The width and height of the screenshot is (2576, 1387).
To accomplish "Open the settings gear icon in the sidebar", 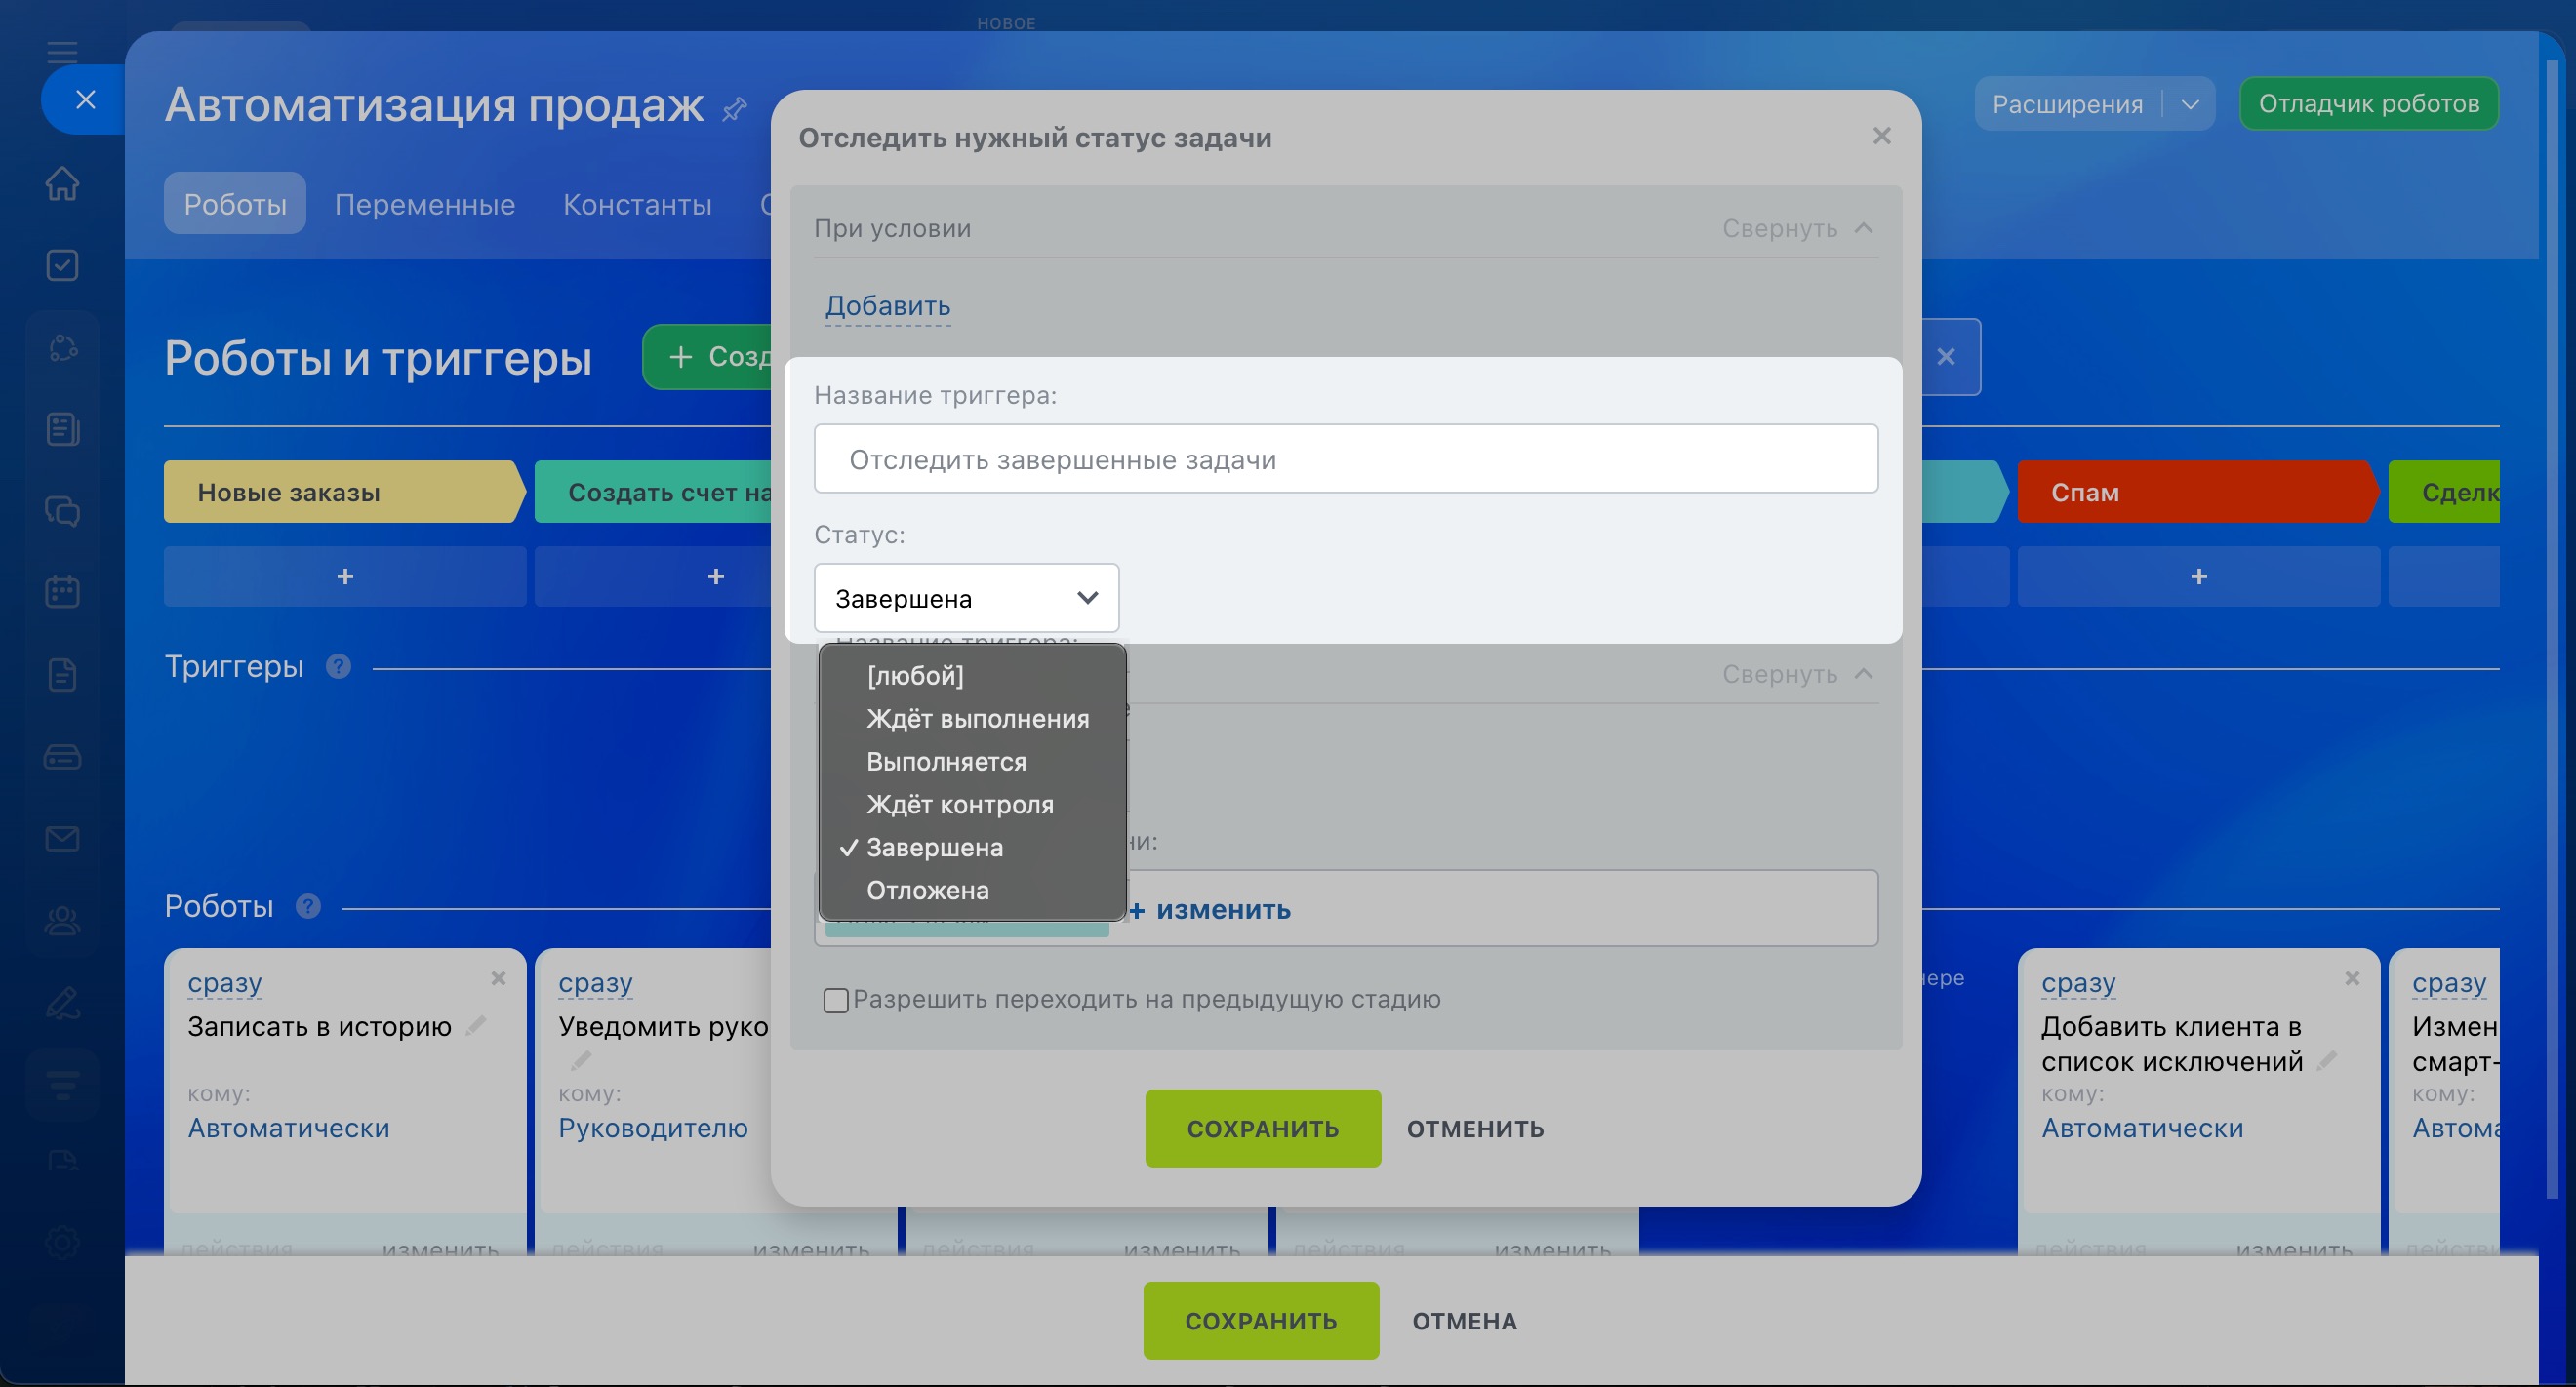I will pos(62,1244).
